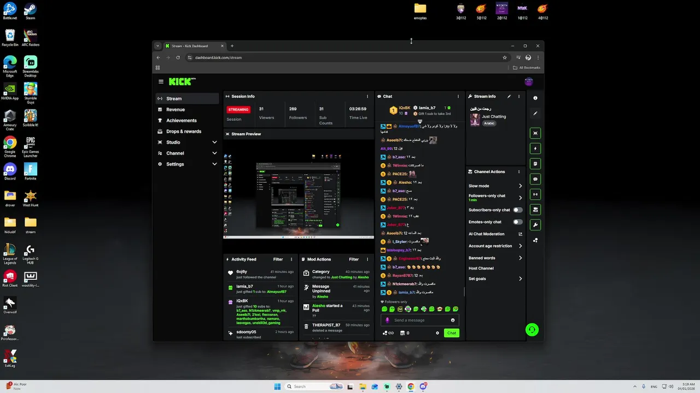Open Drops & rewards in the sidebar

click(x=188, y=132)
